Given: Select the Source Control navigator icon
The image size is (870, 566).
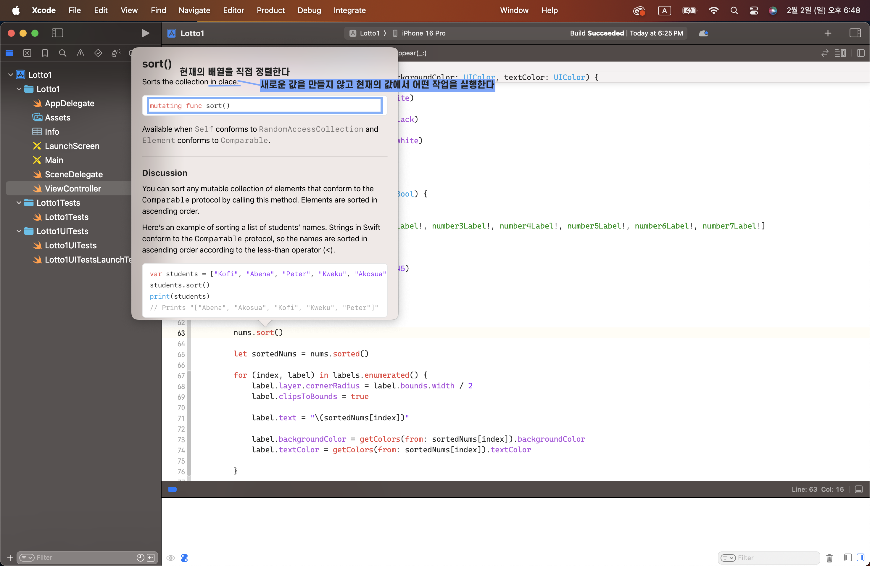Looking at the screenshot, I should tap(27, 53).
